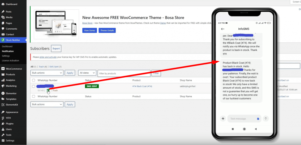
Task: Show the SMS Sent (1) filter
Action: (56, 67)
